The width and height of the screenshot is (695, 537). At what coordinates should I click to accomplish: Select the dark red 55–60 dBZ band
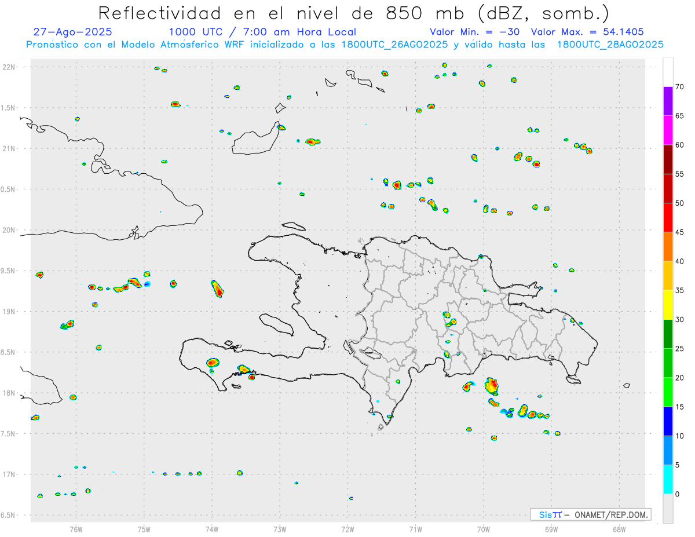click(668, 159)
